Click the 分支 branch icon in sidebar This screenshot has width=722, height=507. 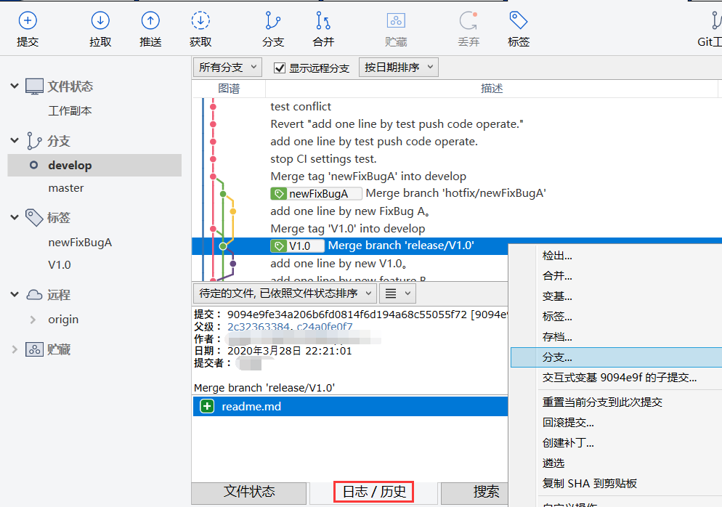click(x=34, y=141)
